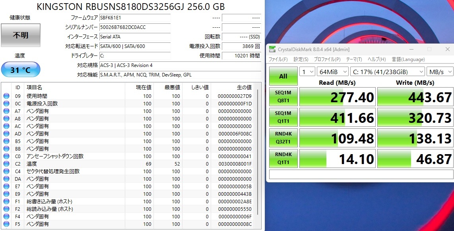This screenshot has height=231, width=454.
Task: Click status circle icon for row F5
Action: tap(6, 224)
